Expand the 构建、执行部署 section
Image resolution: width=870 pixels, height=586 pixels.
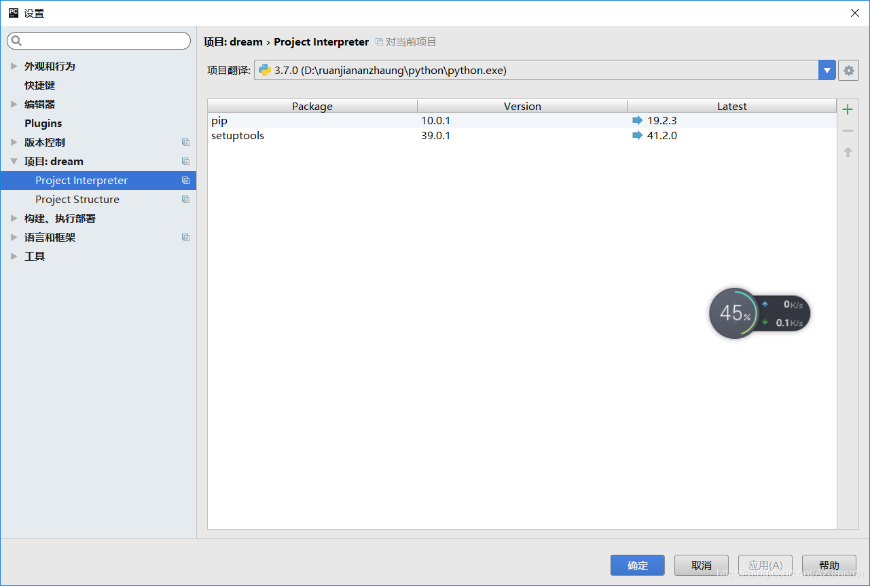14,219
